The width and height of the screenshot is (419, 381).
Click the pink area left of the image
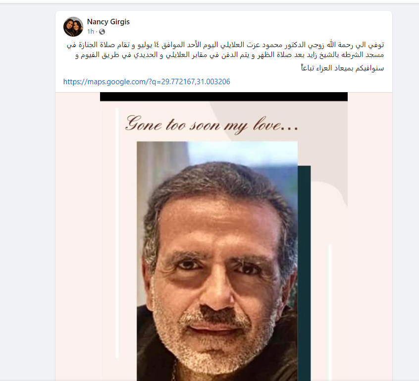coord(78,237)
